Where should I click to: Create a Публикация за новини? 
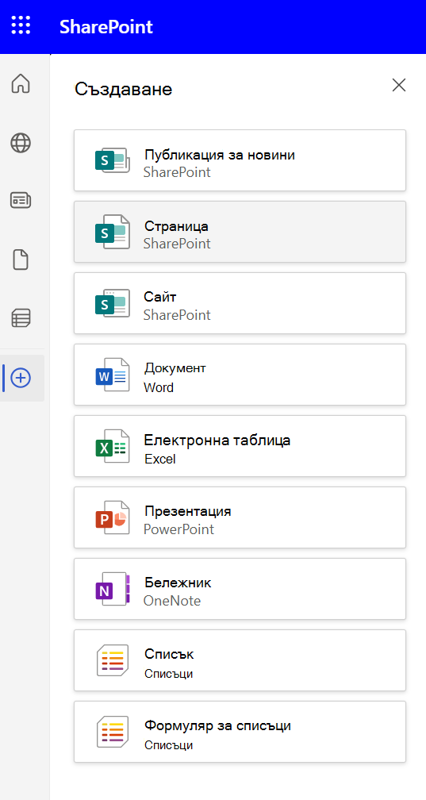240,160
